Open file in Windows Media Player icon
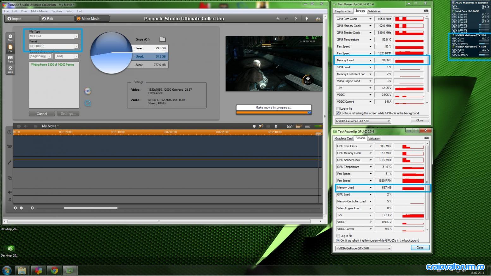The height and width of the screenshot is (276, 491). [88, 91]
